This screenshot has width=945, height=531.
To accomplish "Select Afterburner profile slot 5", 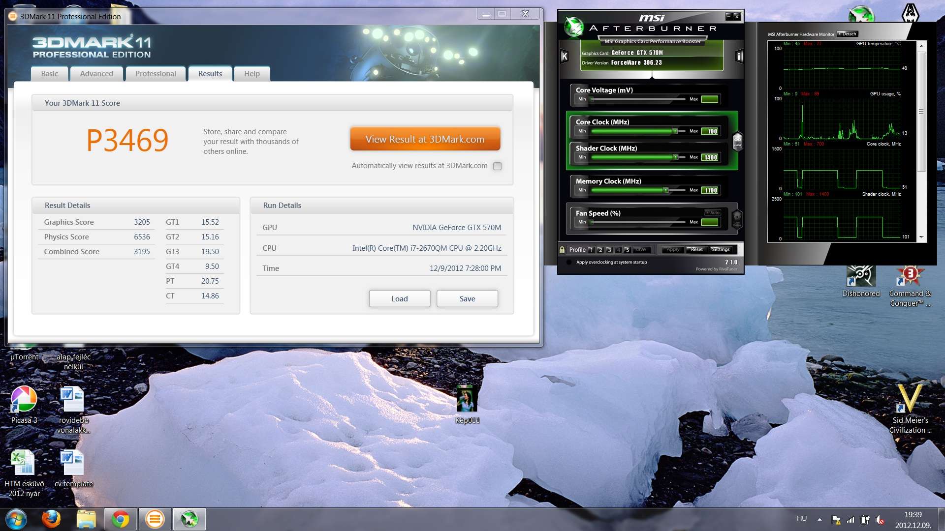I will (x=627, y=250).
